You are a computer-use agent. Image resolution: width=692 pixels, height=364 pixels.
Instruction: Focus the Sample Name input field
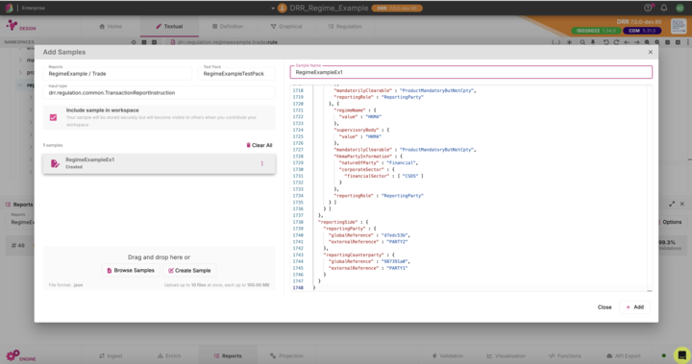[x=471, y=72]
